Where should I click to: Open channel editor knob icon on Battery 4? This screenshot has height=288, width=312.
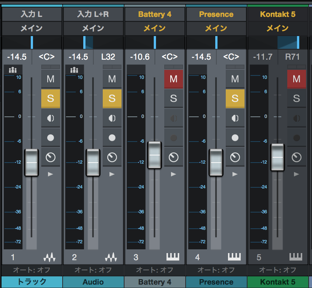(x=174, y=157)
